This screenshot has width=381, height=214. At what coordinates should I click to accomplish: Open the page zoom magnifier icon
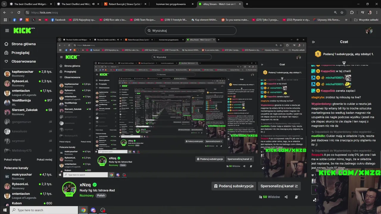coord(335,12)
